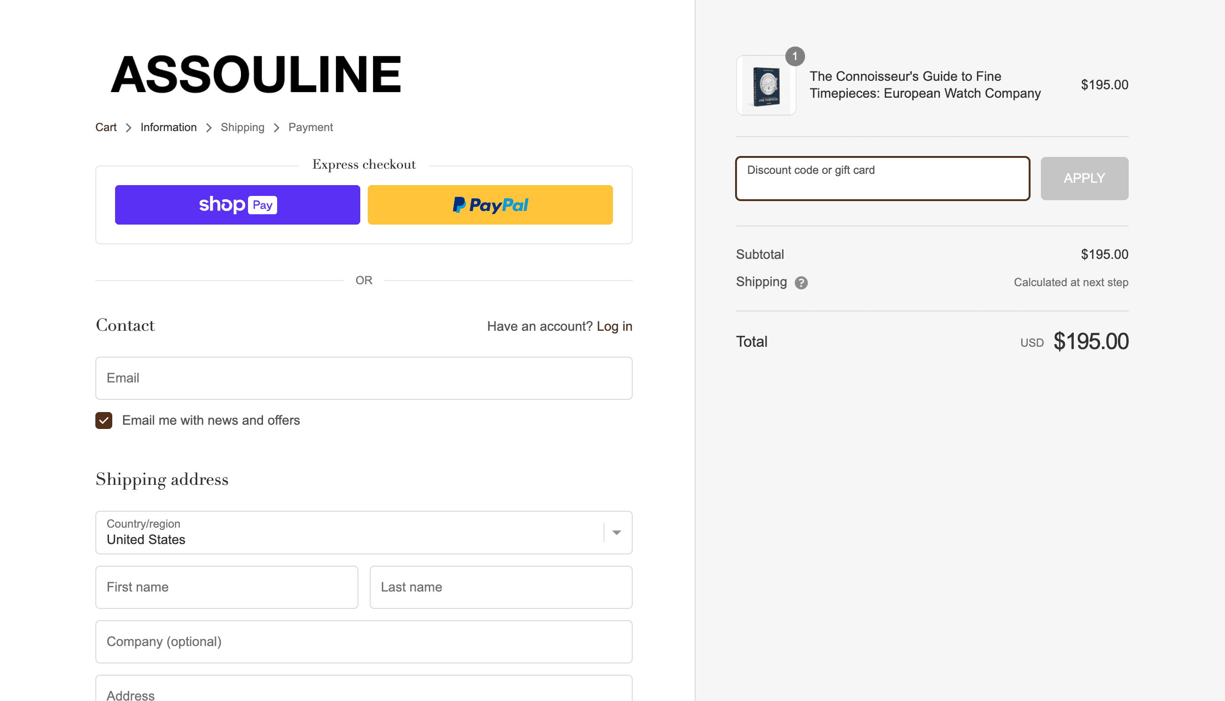Click the Shipping address heading
1225x701 pixels.
click(x=162, y=480)
